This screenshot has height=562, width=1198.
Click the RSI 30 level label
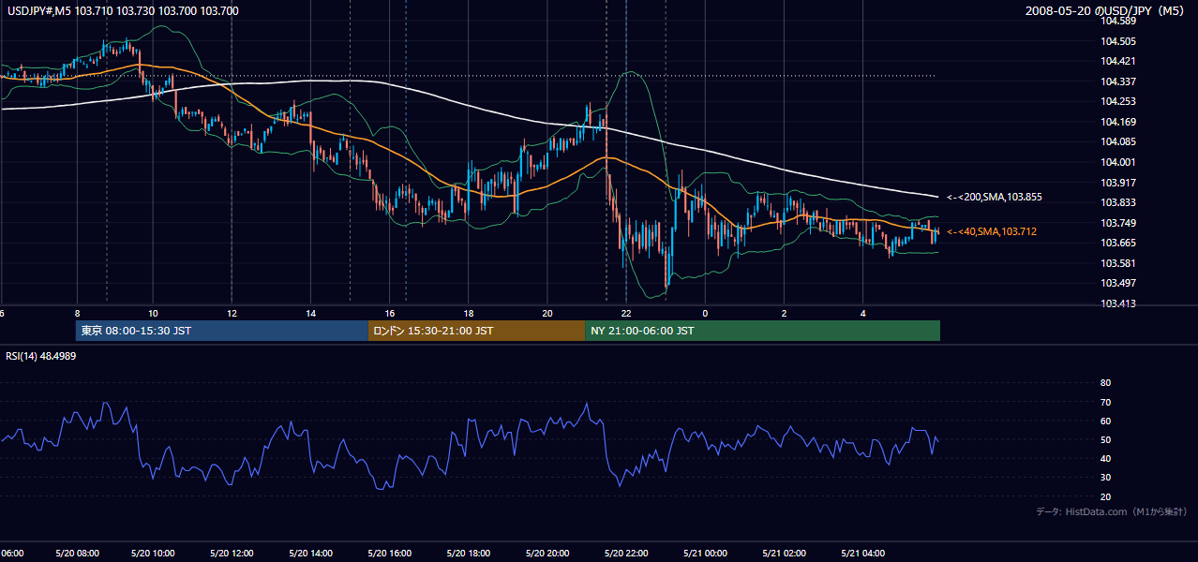click(x=1105, y=478)
